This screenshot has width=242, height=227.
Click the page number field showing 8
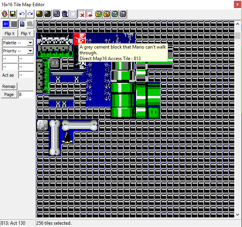coord(26,94)
